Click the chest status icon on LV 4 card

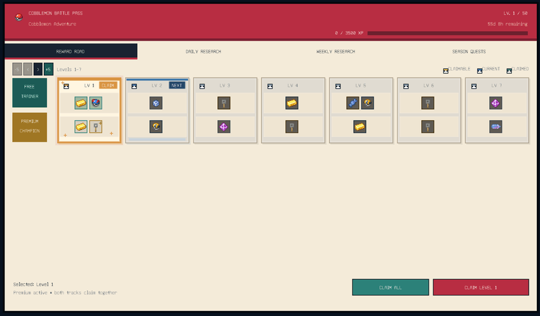point(270,86)
